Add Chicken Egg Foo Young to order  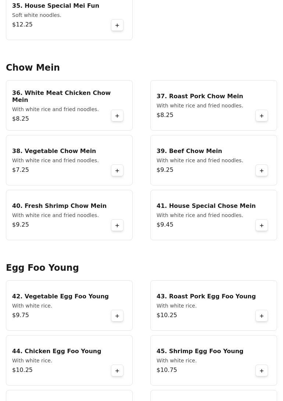[117, 371]
